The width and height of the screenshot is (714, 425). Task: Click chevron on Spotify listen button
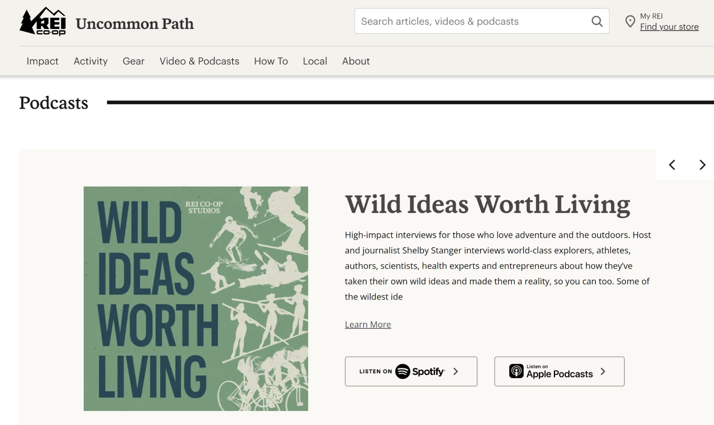(456, 371)
